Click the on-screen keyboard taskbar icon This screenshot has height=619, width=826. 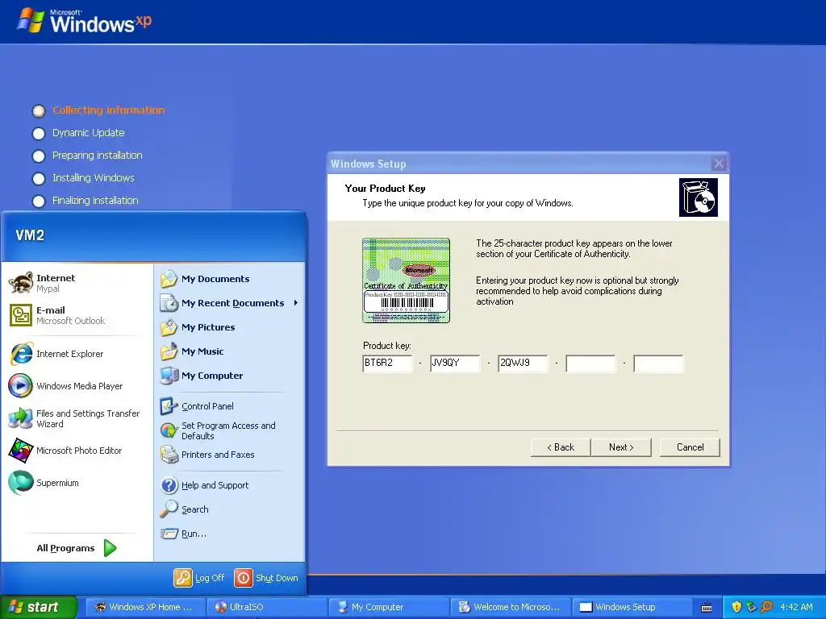pos(707,608)
